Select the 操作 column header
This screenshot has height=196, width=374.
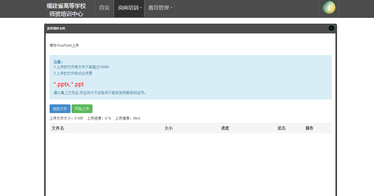pos(309,128)
